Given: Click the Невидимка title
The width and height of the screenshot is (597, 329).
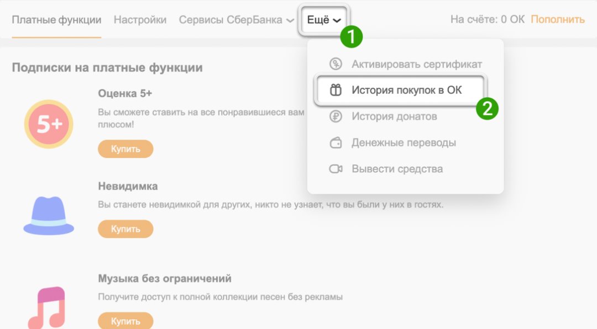Looking at the screenshot, I should pos(128,187).
